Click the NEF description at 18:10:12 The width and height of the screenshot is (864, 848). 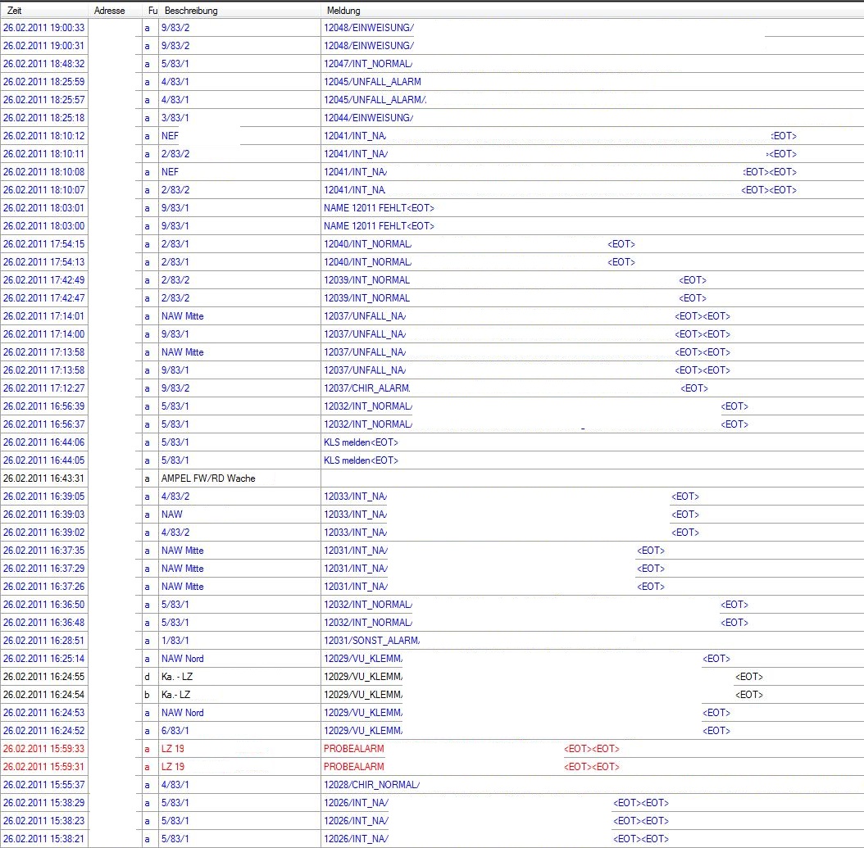(x=170, y=136)
